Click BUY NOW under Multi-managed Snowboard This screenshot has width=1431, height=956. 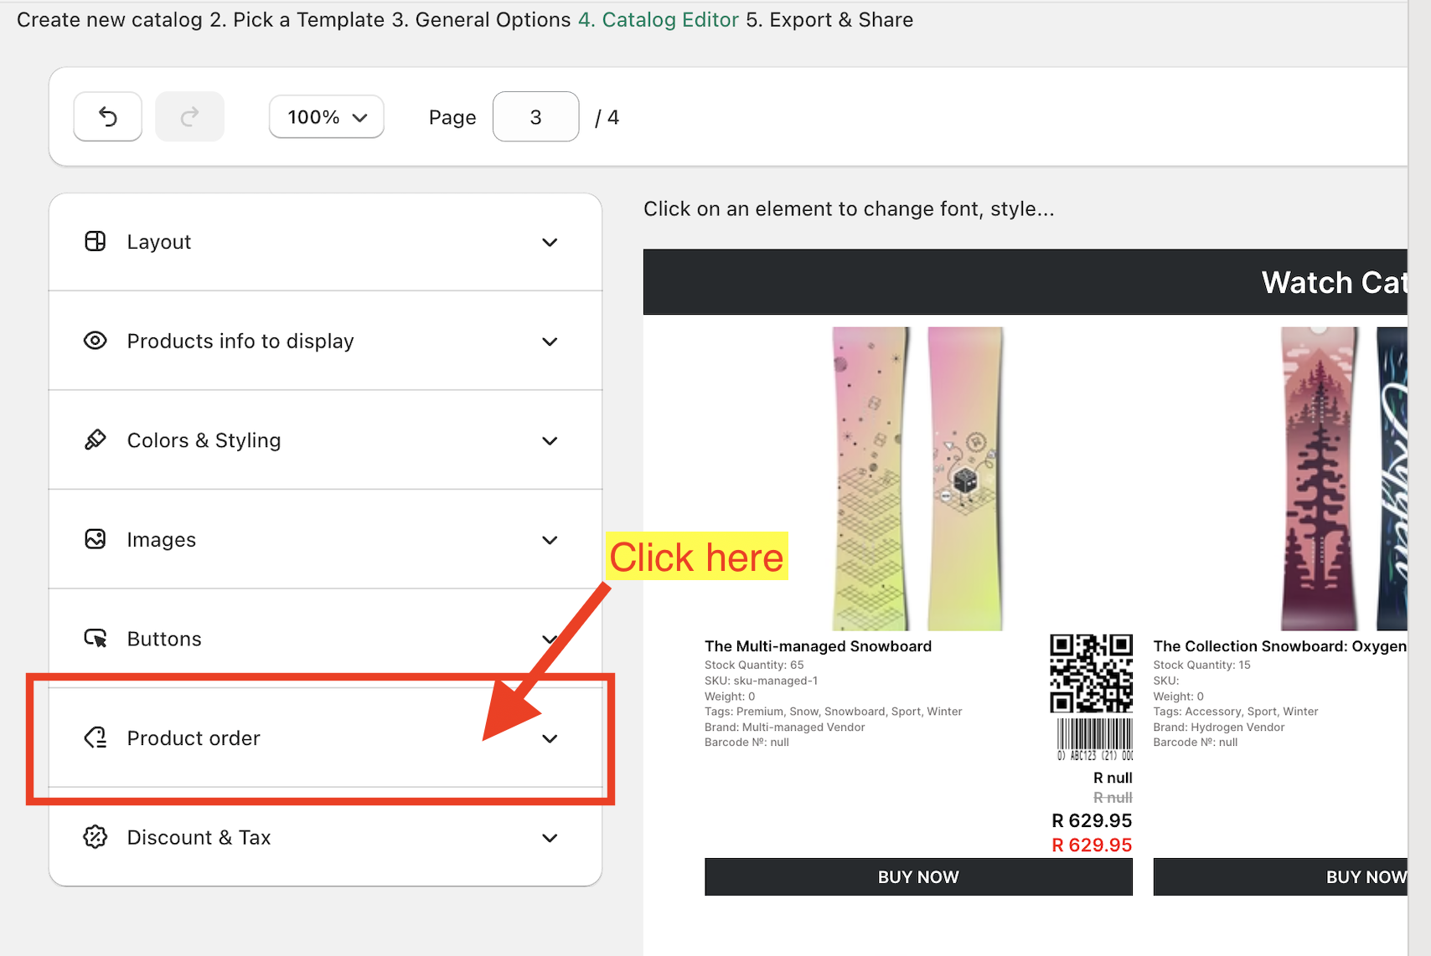pyautogui.click(x=918, y=876)
